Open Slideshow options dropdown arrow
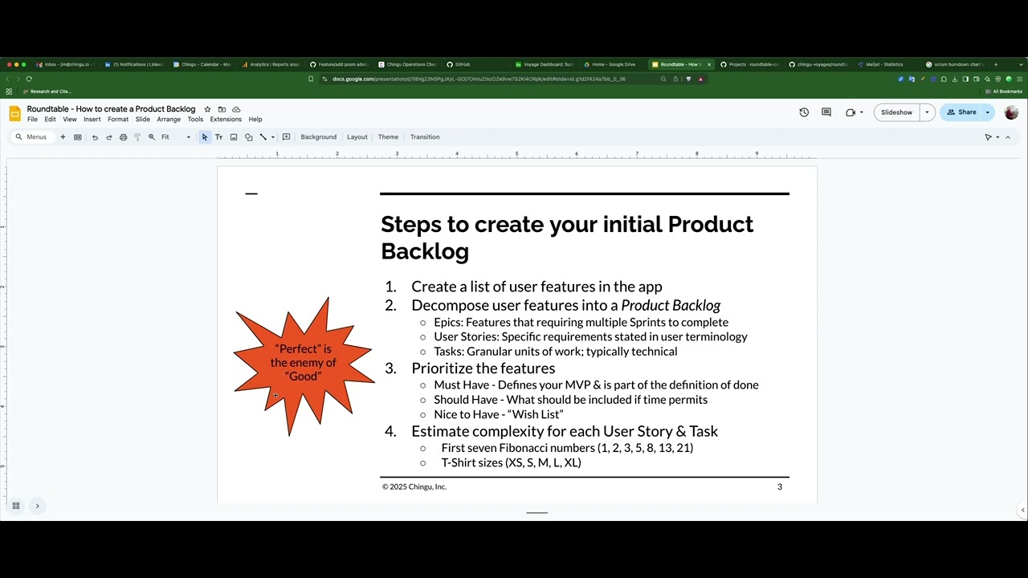This screenshot has height=578, width=1028. [x=927, y=112]
